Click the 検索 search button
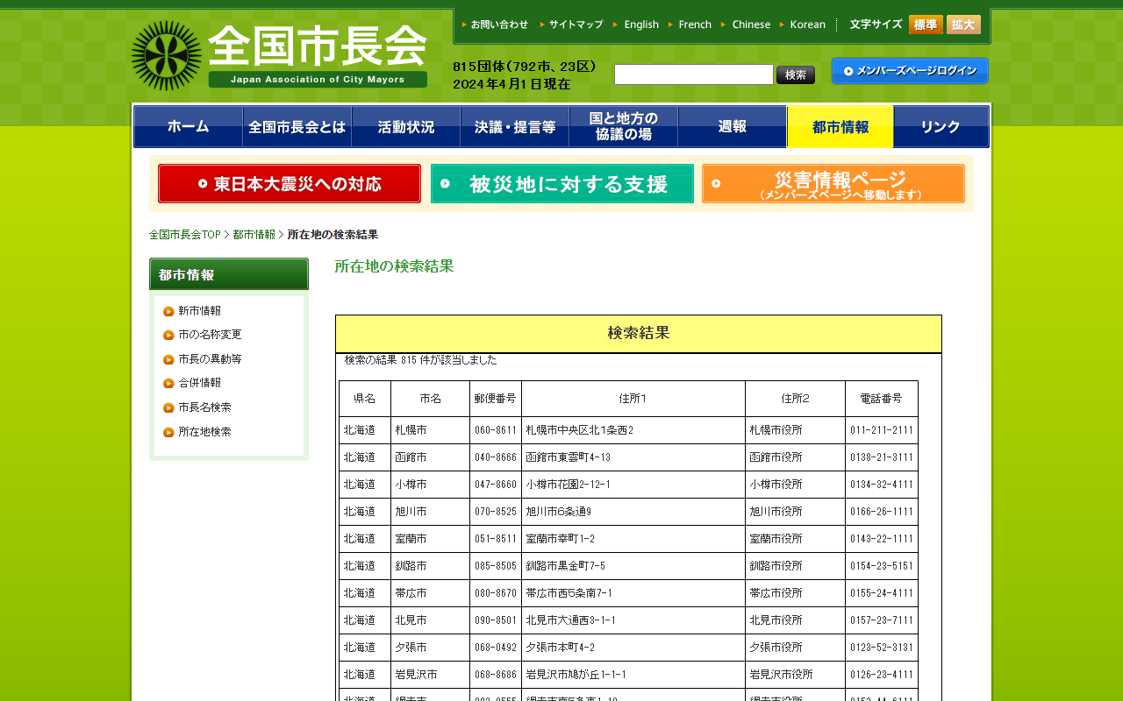This screenshot has height=701, width=1123. pyautogui.click(x=796, y=74)
